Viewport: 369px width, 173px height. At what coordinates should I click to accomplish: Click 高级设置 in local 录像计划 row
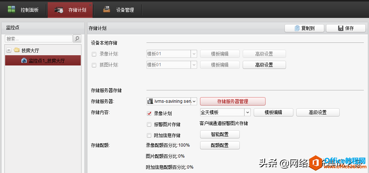pyautogui.click(x=264, y=54)
